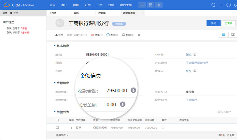
Task: Open the 工商银行深圳分行 link under 往来单位
Action: click(196, 63)
